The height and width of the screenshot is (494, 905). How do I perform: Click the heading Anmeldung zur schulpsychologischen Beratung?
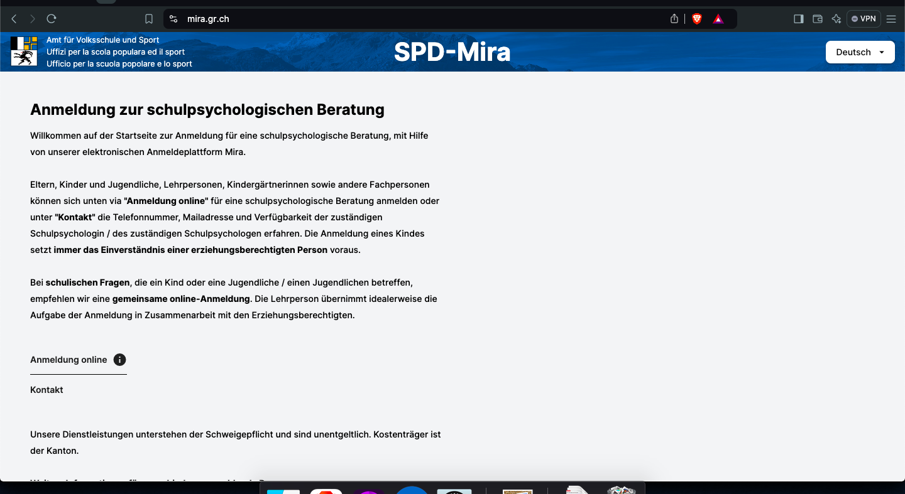click(x=207, y=110)
